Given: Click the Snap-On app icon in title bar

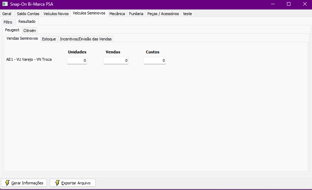Looking at the screenshot, I should coord(5,4).
